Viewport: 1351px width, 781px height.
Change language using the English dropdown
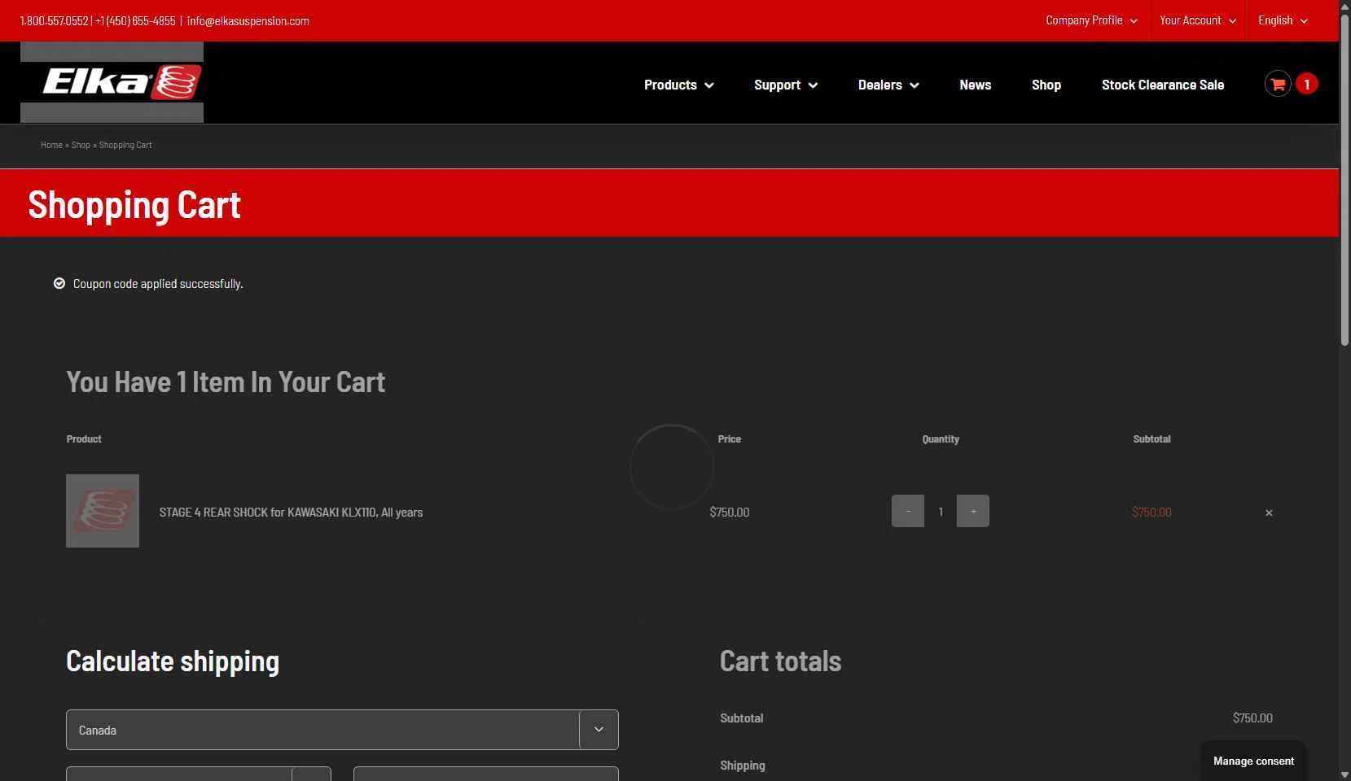coord(1283,20)
